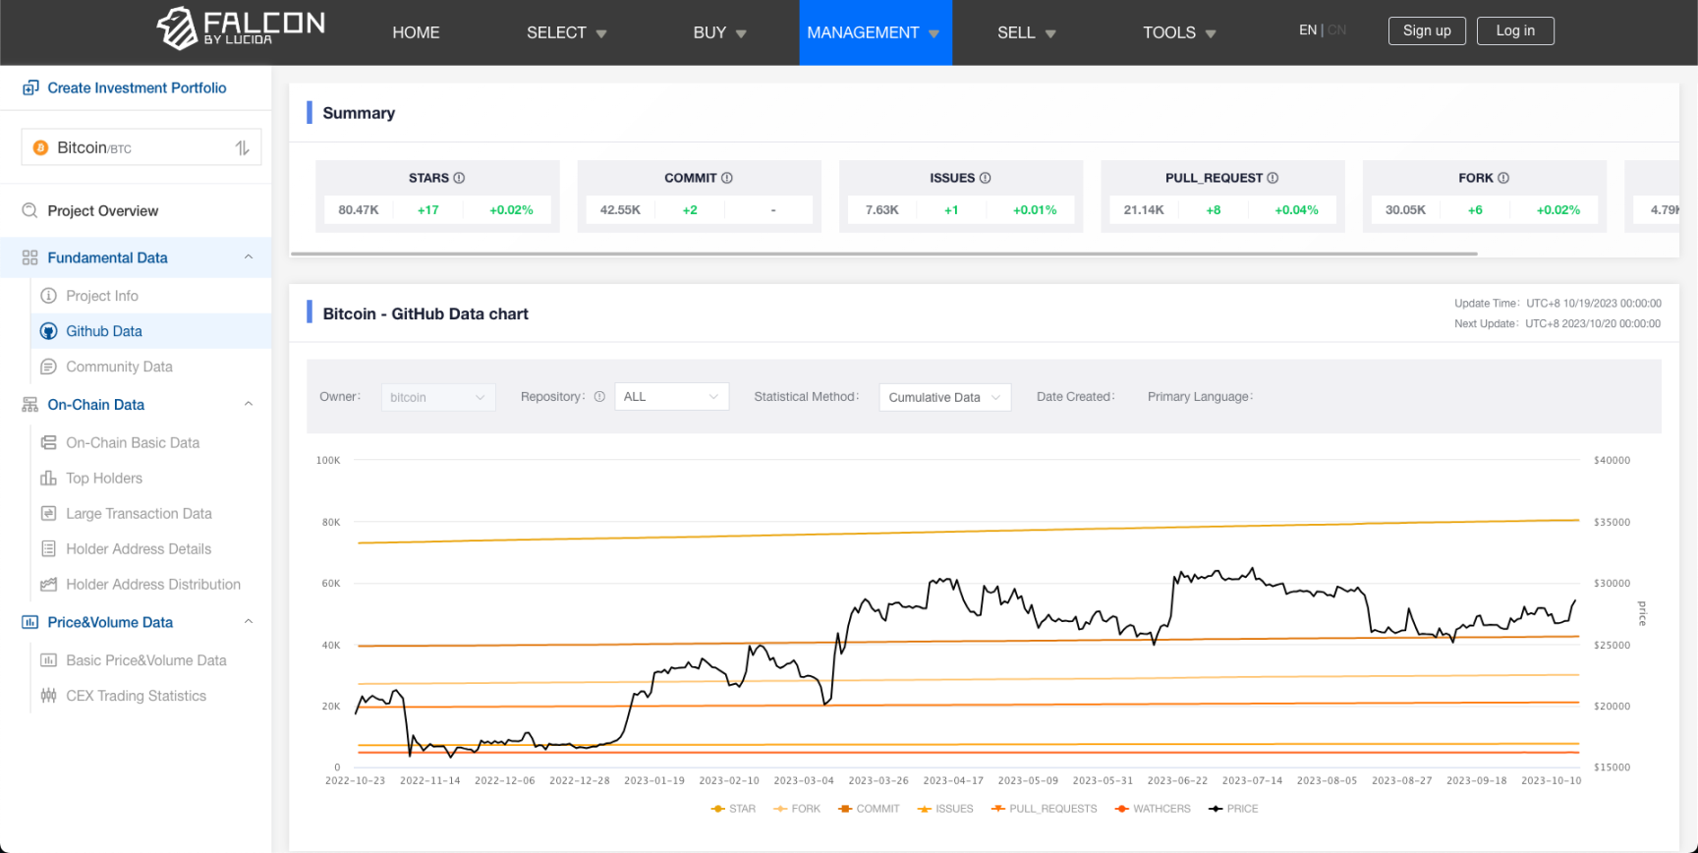The height and width of the screenshot is (853, 1698).
Task: Toggle the WATHCERS series in legend
Action: click(1153, 809)
